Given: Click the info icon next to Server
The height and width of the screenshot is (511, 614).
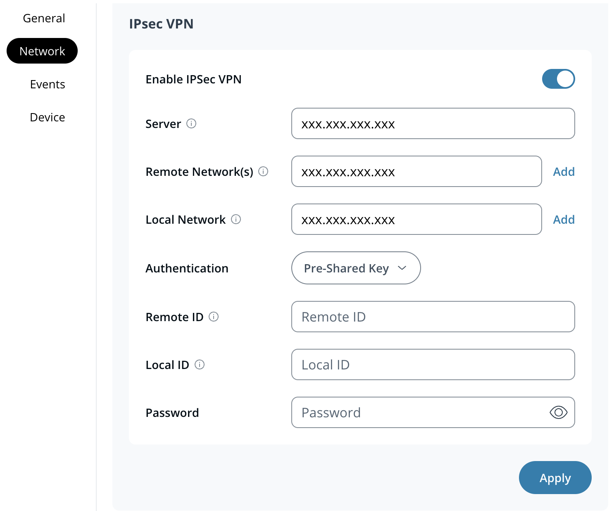Looking at the screenshot, I should [191, 123].
